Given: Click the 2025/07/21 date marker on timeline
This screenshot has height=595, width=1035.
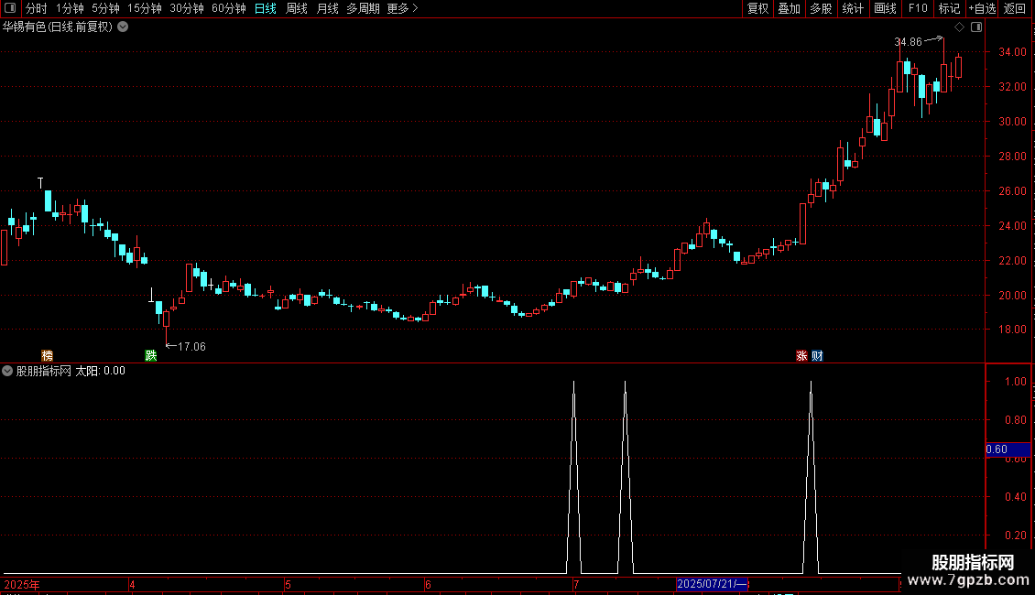Looking at the screenshot, I should click(x=713, y=584).
